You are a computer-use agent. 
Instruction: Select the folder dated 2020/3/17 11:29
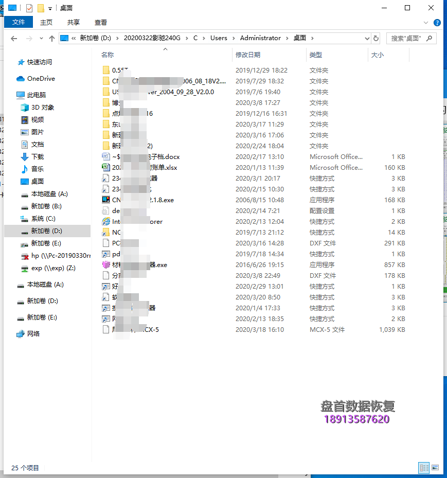tap(255, 125)
